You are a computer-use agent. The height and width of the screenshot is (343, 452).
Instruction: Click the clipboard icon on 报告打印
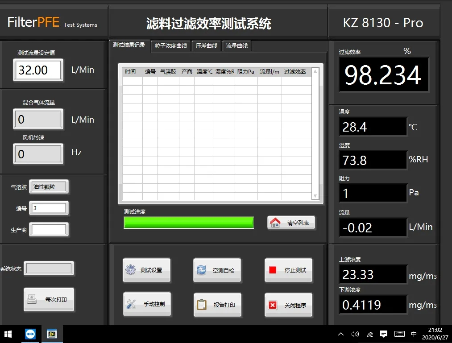pos(202,305)
